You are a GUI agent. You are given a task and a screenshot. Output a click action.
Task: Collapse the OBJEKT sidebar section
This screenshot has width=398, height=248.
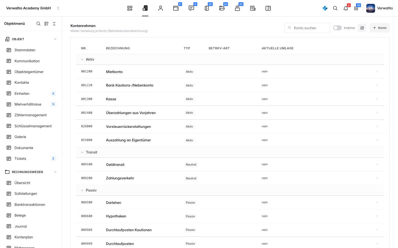[55, 39]
